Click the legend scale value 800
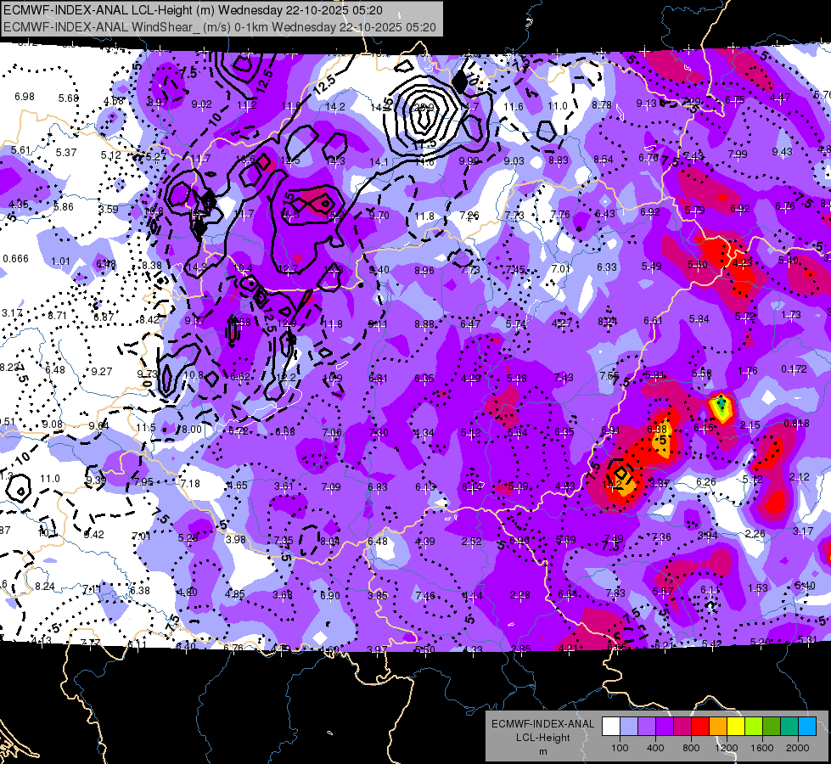The image size is (831, 764). pos(691,748)
